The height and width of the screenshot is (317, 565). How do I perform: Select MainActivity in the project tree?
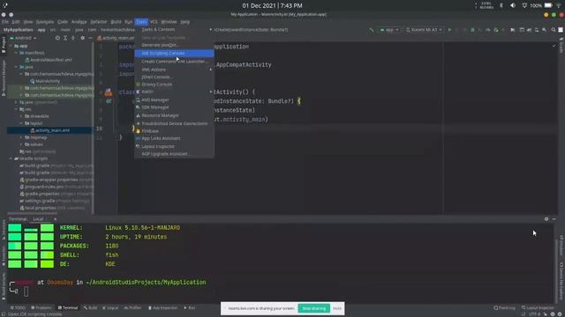pos(45,81)
